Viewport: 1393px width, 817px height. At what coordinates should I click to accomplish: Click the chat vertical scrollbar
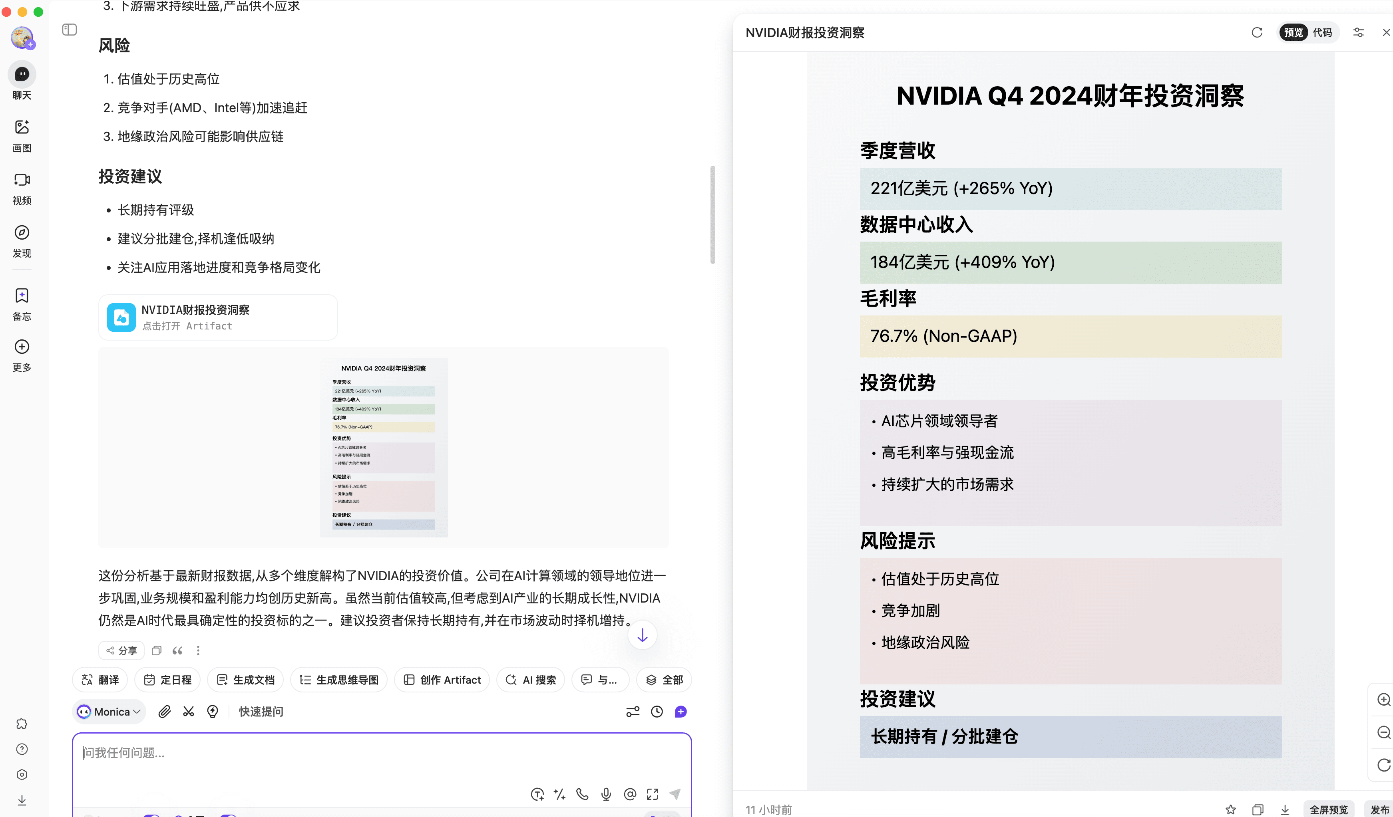(x=713, y=215)
